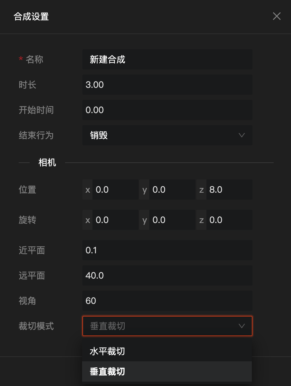Click the 开始时间 input field
Image resolution: width=291 pixels, height=386 pixels.
[167, 110]
